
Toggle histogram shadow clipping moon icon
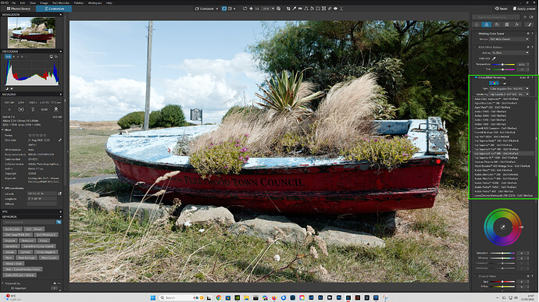pyautogui.click(x=7, y=89)
